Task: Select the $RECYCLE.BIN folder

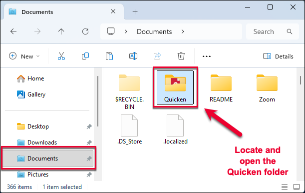Action: pos(129,91)
